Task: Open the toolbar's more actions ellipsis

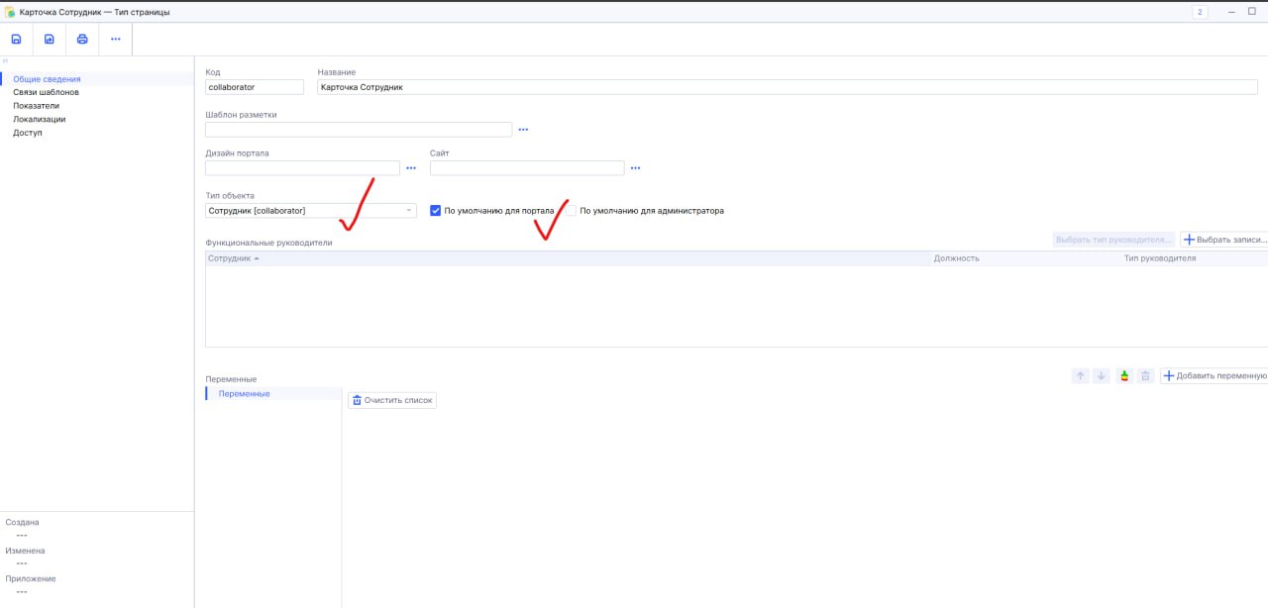Action: 116,40
